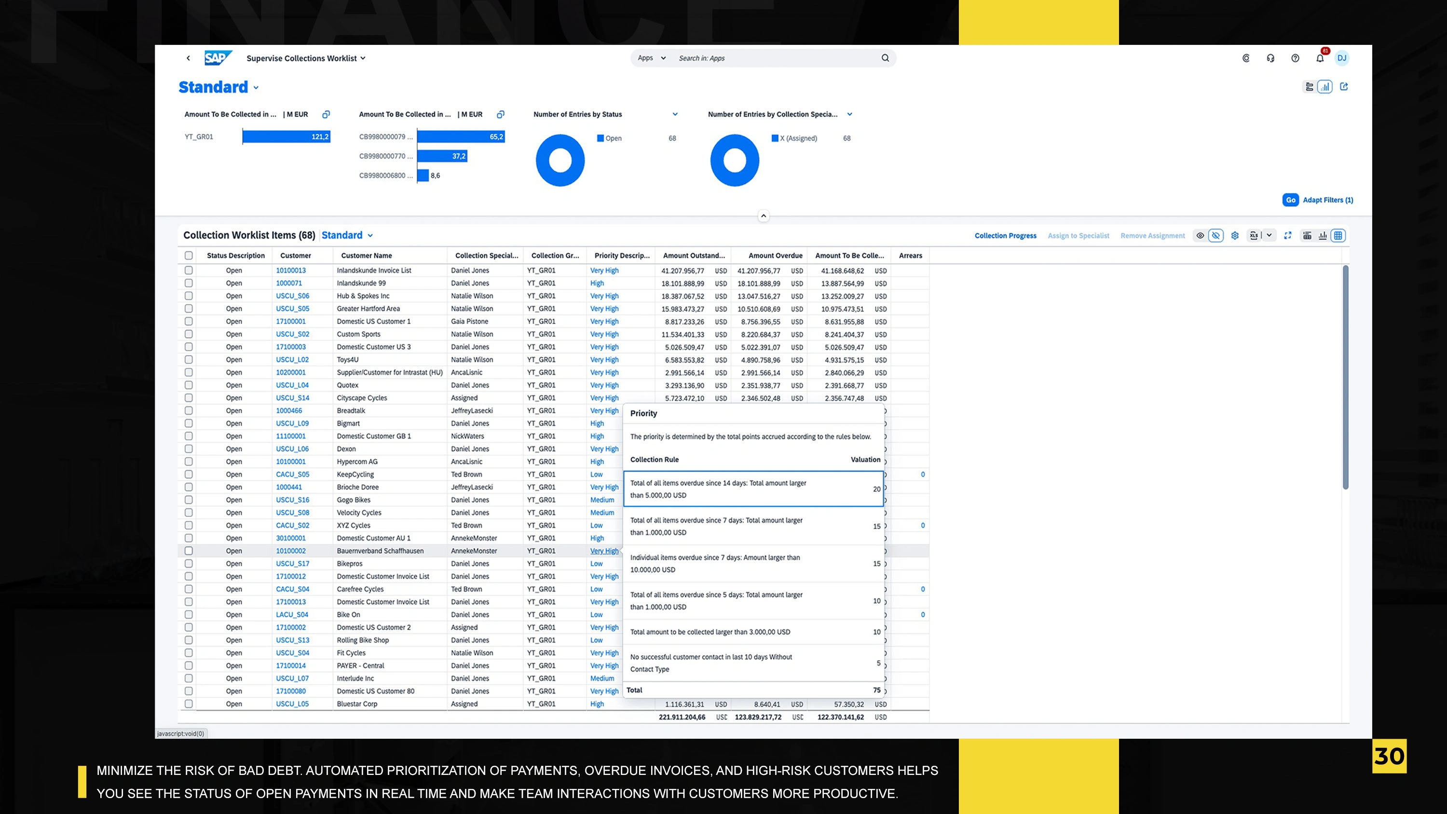Collapse header using the up-chevron expander
This screenshot has width=1447, height=814.
(764, 216)
